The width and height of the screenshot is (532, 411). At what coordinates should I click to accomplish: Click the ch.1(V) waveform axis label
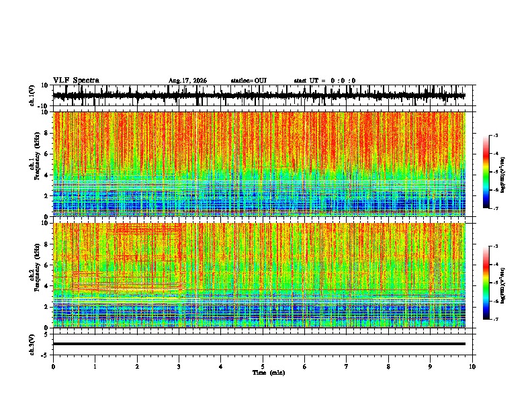pos(32,95)
